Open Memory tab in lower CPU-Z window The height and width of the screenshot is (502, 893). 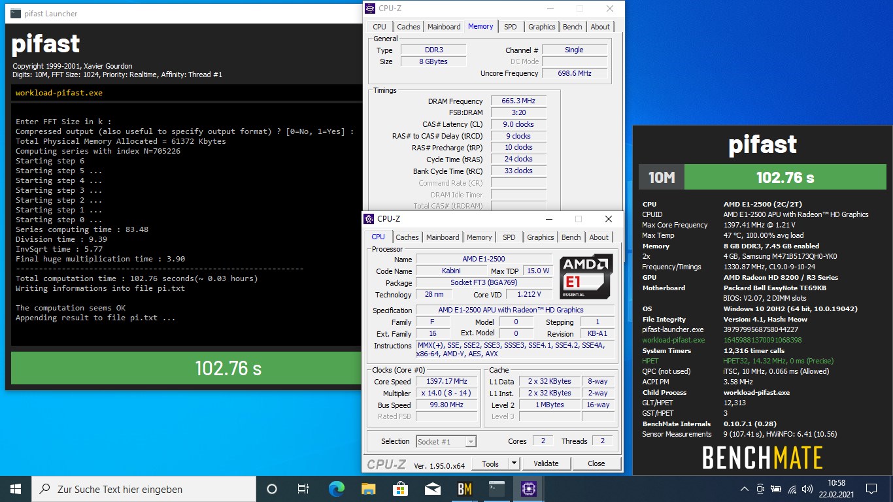pyautogui.click(x=479, y=237)
